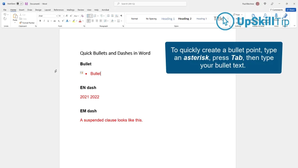Viewport: 298px width, 168px height.
Task: Click the Search box
Action: [x=150, y=4]
